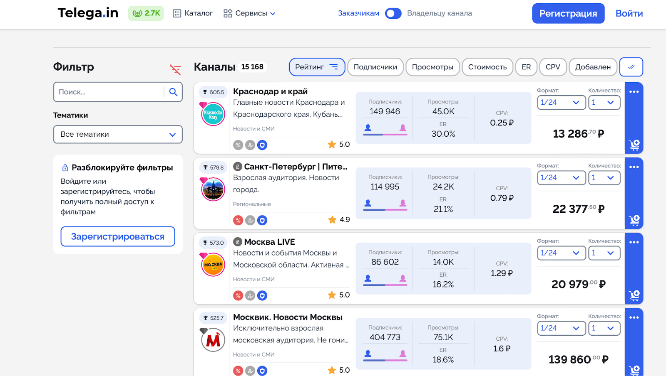
Task: Open the Все тематики dropdown
Action: coord(118,134)
